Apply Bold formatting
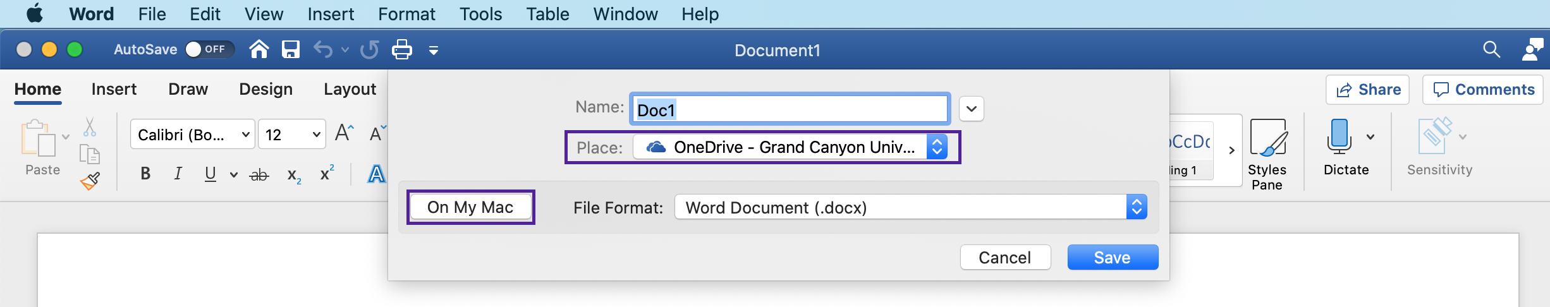1550x307 pixels. coord(145,174)
